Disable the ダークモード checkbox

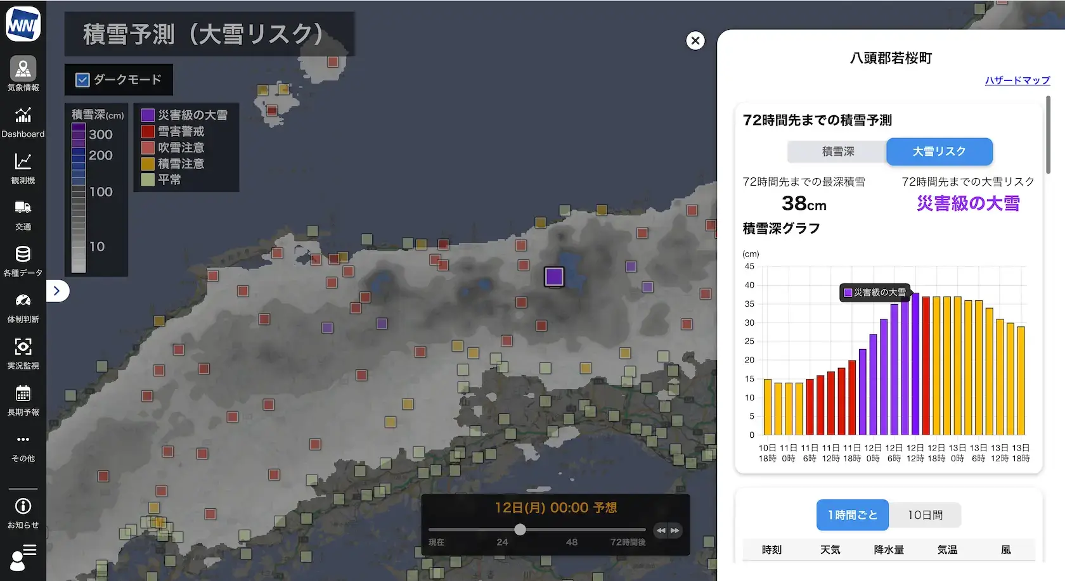tap(82, 79)
